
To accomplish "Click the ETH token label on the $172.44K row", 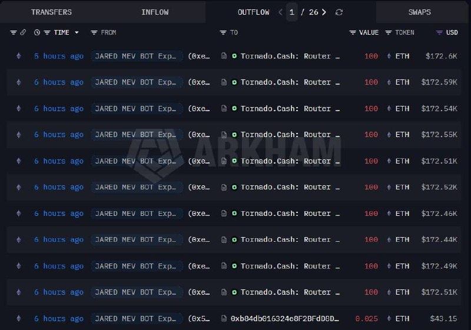I will pyautogui.click(x=402, y=239).
